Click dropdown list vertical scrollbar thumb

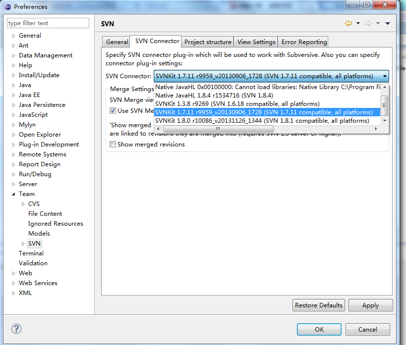pos(385,105)
